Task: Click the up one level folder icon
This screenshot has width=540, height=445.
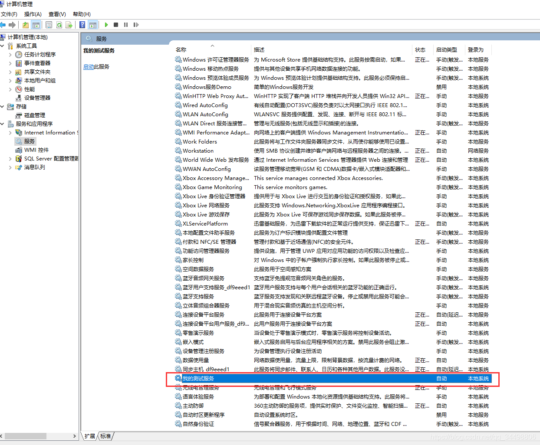Action: point(26,25)
